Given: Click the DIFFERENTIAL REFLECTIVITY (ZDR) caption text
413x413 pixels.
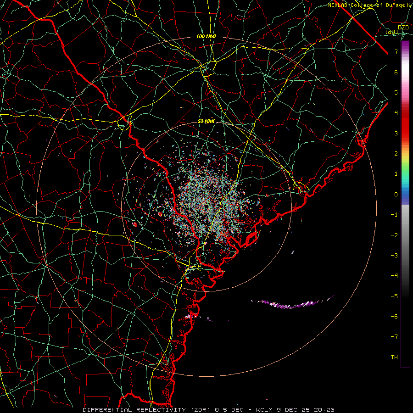Looking at the screenshot, I should 147,410.
